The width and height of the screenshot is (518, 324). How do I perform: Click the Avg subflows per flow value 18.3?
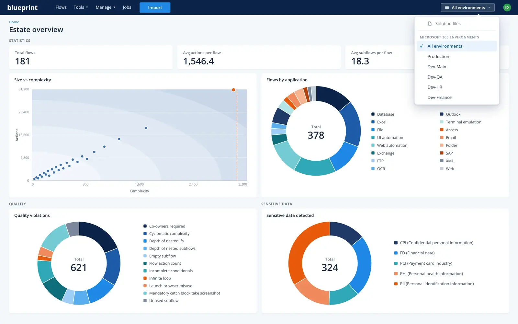click(360, 61)
